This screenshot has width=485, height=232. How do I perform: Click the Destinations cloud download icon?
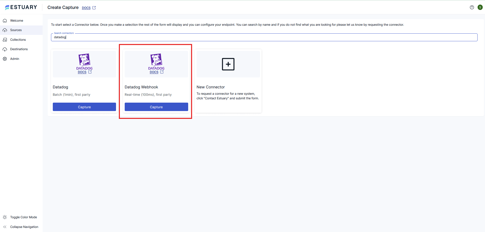pos(5,49)
